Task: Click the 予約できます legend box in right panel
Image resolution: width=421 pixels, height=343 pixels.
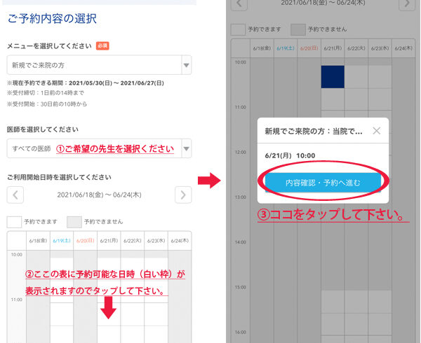Action: coord(238,29)
